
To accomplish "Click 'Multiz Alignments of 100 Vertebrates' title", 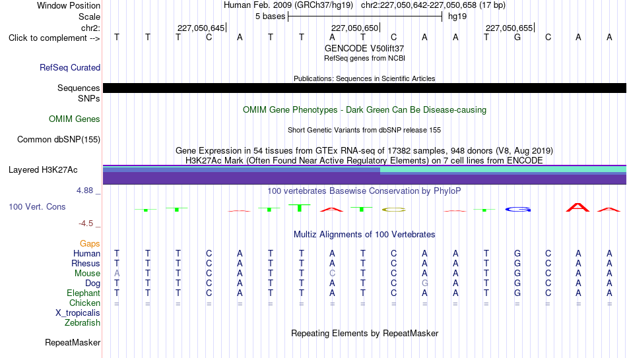I will (x=364, y=235).
